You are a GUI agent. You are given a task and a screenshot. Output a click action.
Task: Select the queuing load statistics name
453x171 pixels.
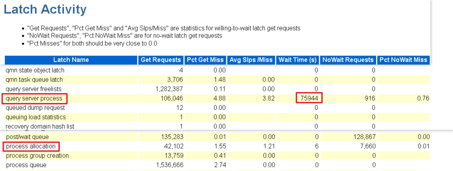tap(36, 117)
